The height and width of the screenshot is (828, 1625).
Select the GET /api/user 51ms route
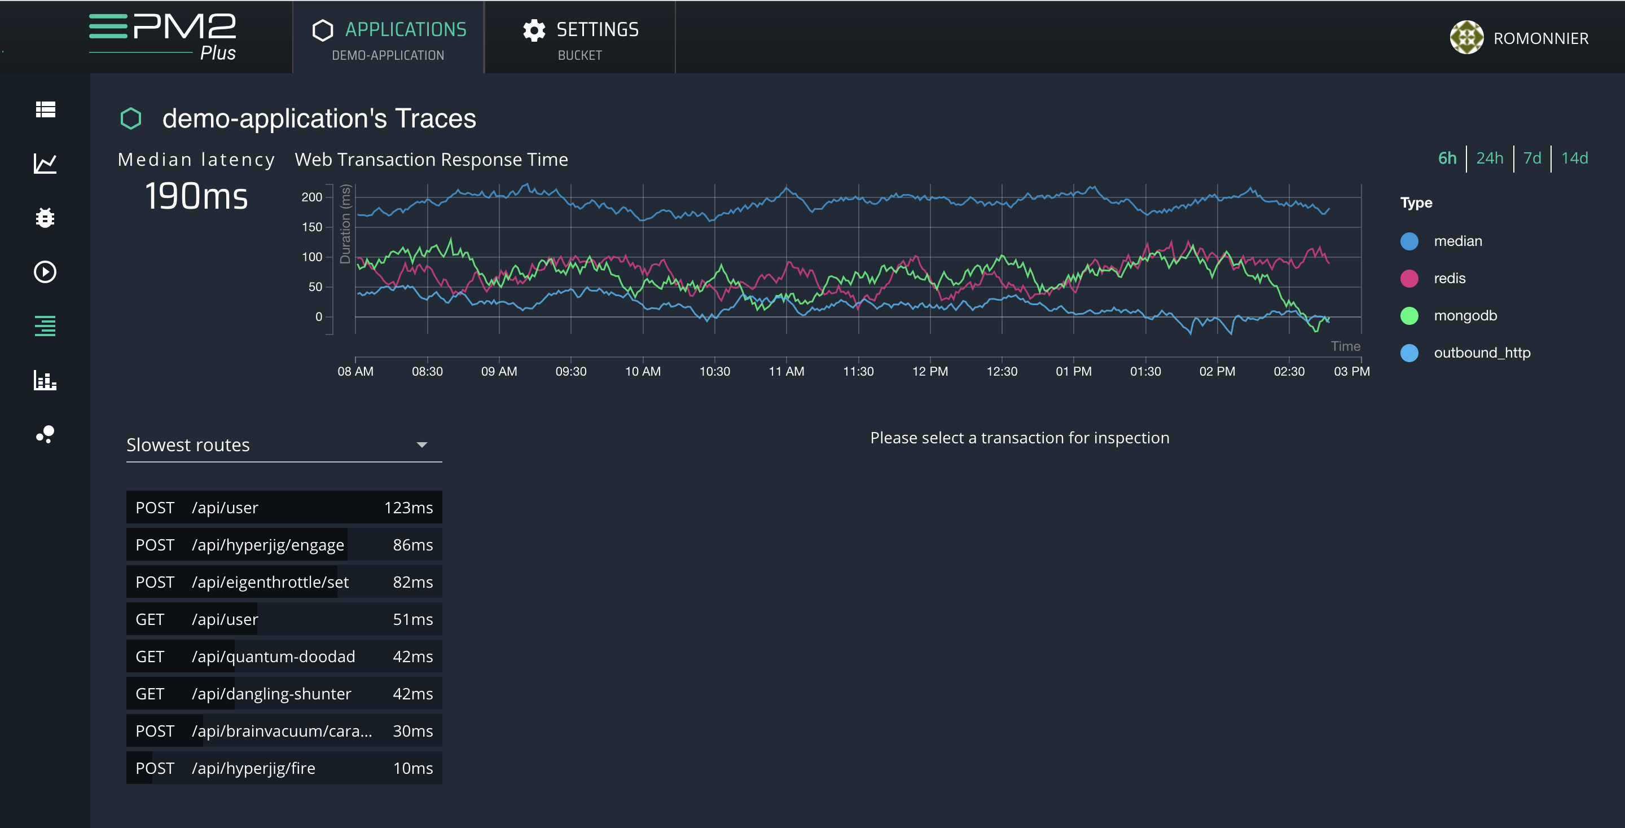pos(284,619)
